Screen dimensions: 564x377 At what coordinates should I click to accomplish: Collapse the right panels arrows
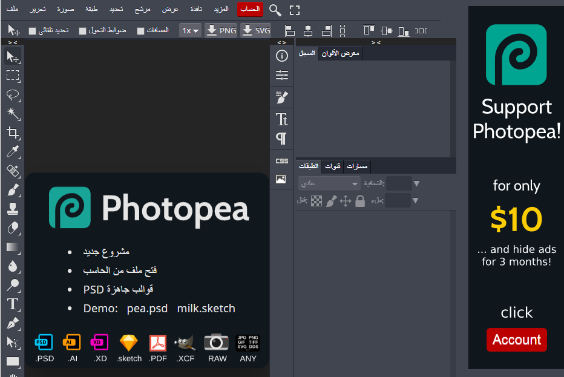point(376,42)
